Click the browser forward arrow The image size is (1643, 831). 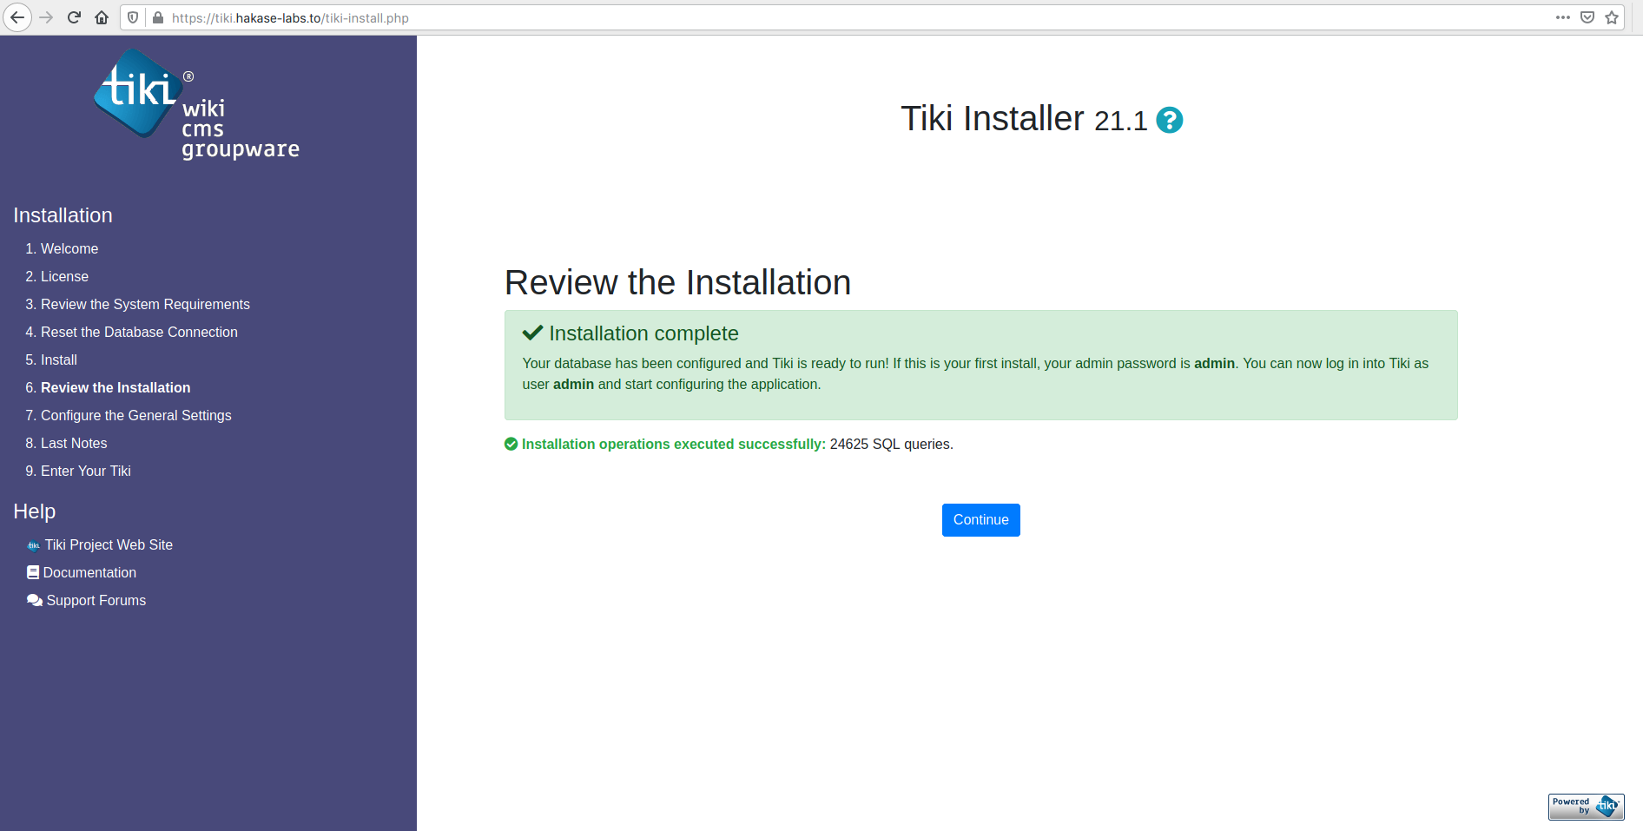46,17
